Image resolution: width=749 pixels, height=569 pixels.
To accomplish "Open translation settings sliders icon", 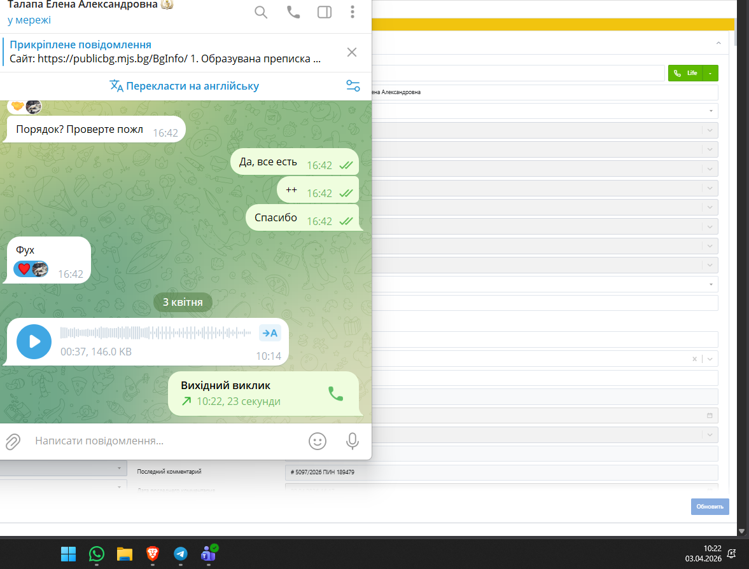I will click(x=353, y=86).
